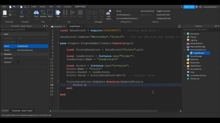Click the TestService green icon in Explorer
Screen dimensions: 220x123
(188, 79)
